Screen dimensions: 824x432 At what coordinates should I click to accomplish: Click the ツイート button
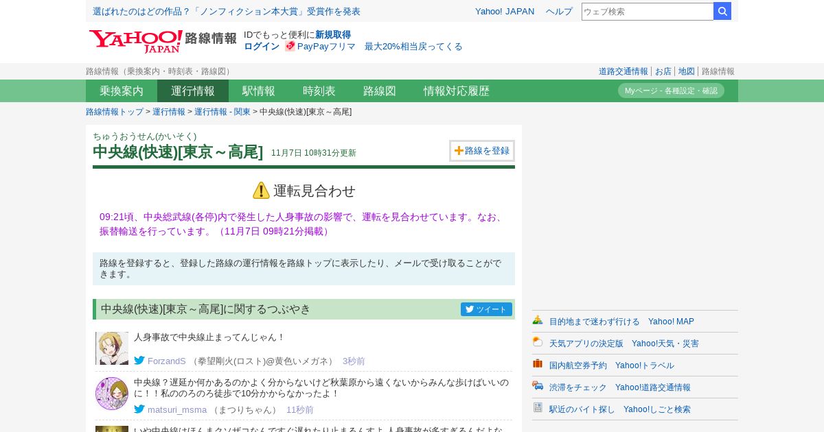point(486,309)
